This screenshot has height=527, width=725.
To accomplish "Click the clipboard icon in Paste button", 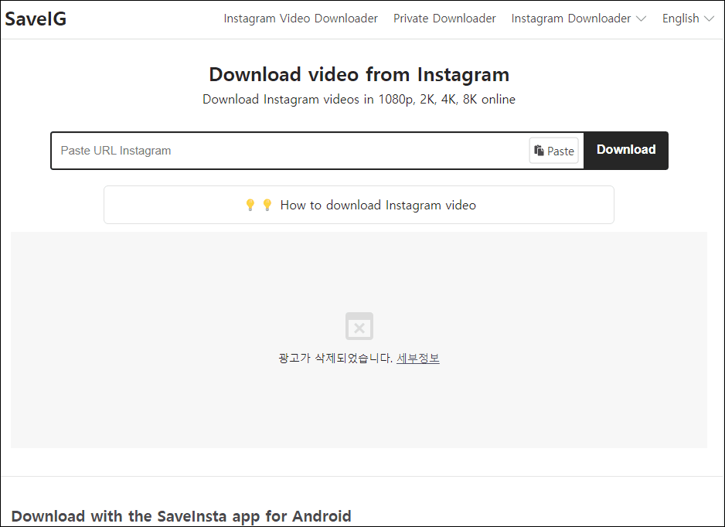I will [x=539, y=151].
